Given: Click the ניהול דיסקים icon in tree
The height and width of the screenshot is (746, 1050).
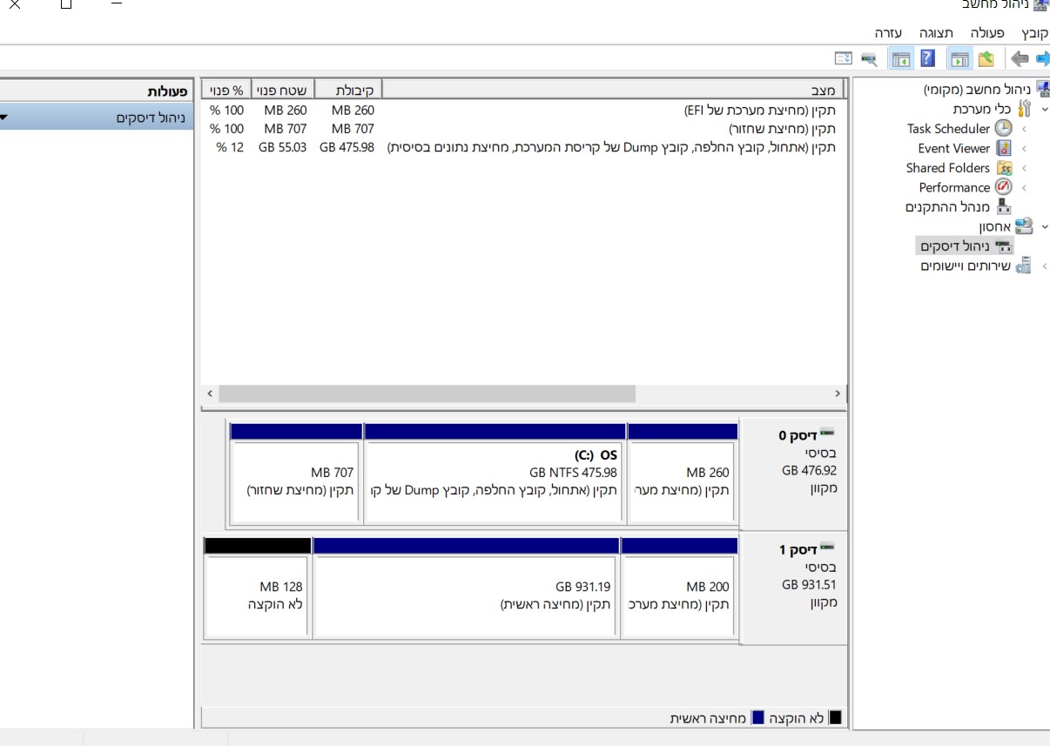Looking at the screenshot, I should click(1004, 246).
